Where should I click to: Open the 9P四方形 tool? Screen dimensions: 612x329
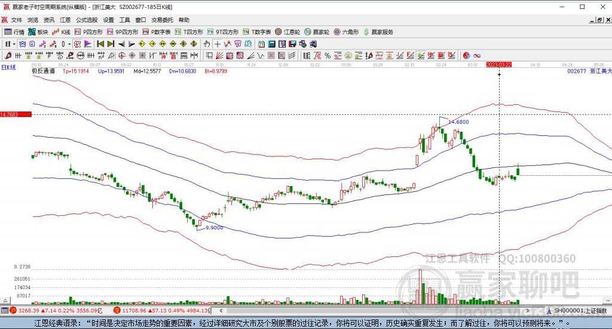pyautogui.click(x=123, y=32)
